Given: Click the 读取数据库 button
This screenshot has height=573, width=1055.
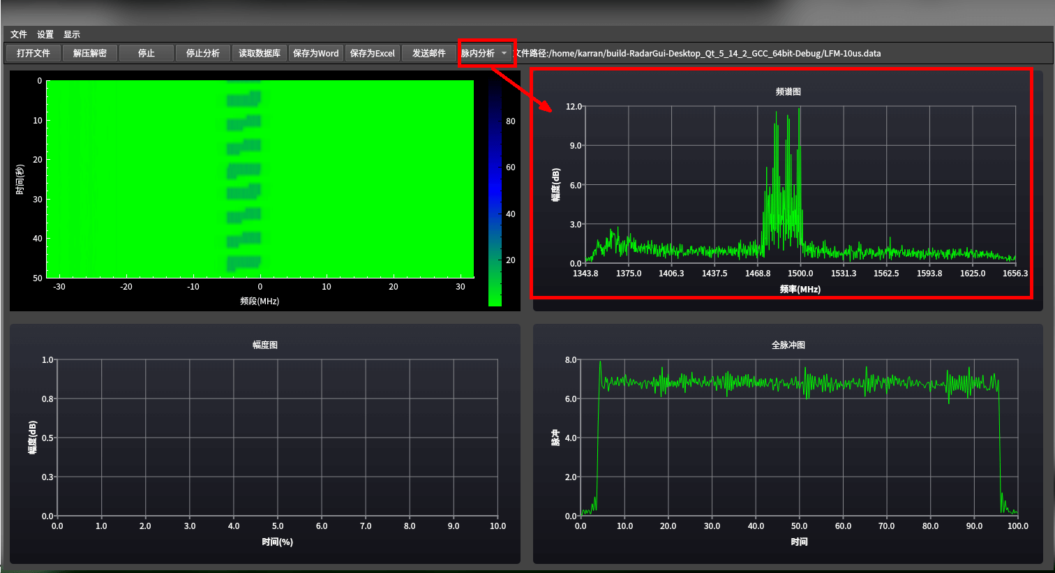Looking at the screenshot, I should coord(260,53).
